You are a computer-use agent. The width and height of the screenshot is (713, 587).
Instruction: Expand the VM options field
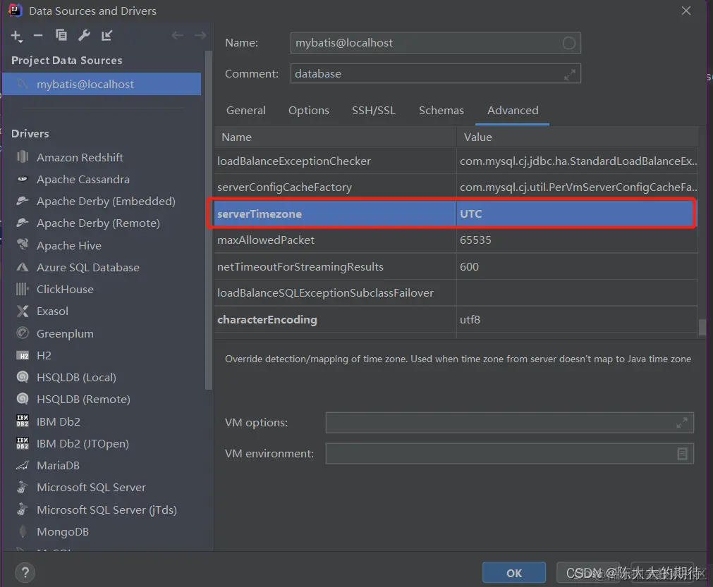(682, 423)
